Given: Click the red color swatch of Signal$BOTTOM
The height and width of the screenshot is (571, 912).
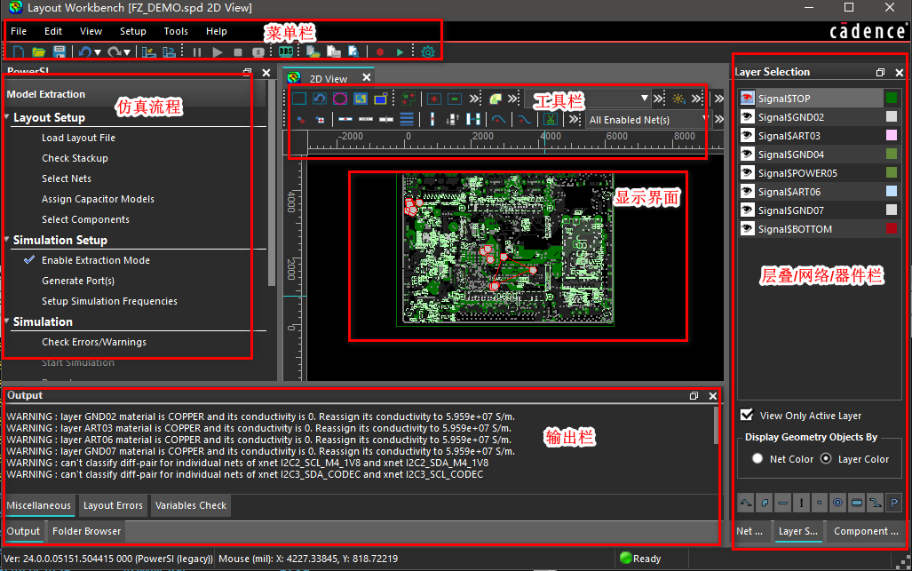Looking at the screenshot, I should tap(891, 228).
